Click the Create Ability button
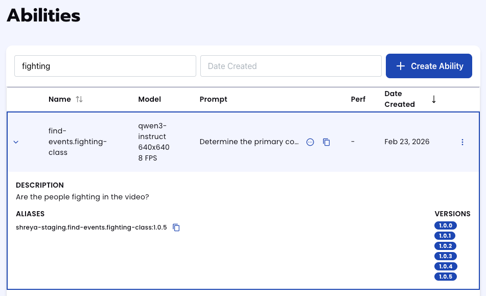 [x=429, y=66]
